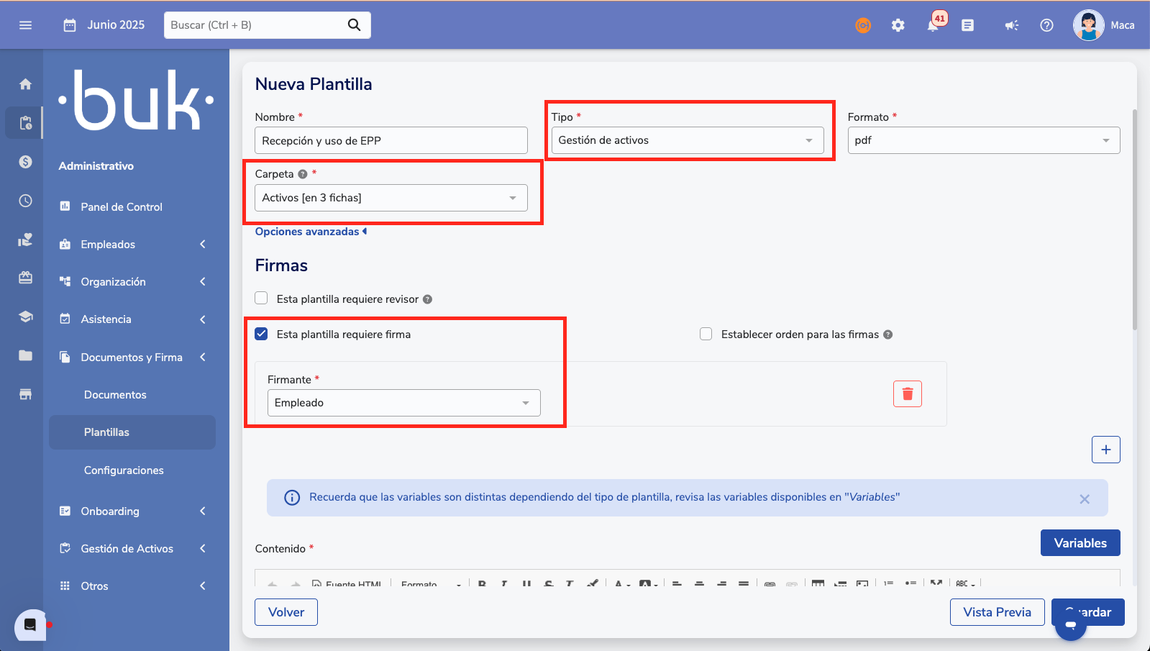
Task: Click the megaphone announcements icon
Action: [x=1011, y=25]
